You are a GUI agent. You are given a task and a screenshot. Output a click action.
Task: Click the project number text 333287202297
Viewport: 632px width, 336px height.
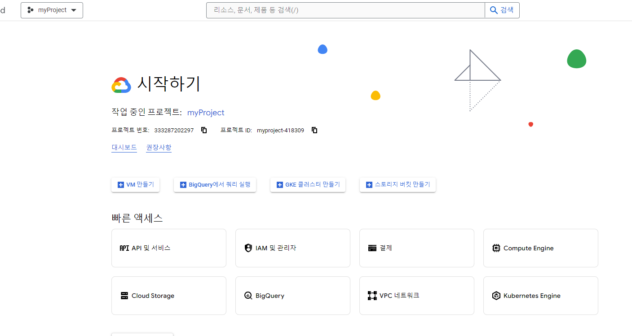coord(174,131)
